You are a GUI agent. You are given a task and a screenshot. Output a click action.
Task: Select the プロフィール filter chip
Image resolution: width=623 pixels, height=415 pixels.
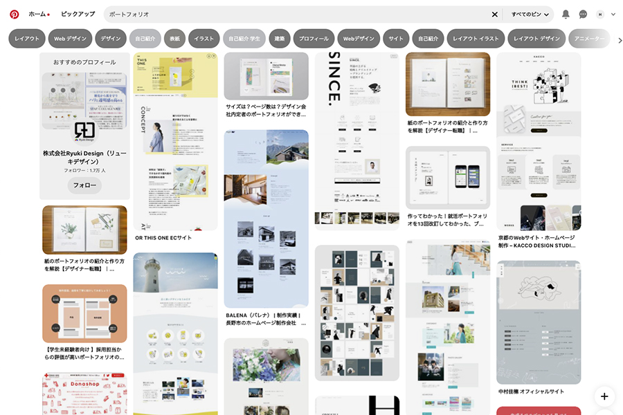314,39
